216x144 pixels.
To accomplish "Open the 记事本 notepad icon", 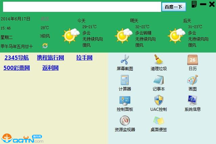I will pos(158,80).
